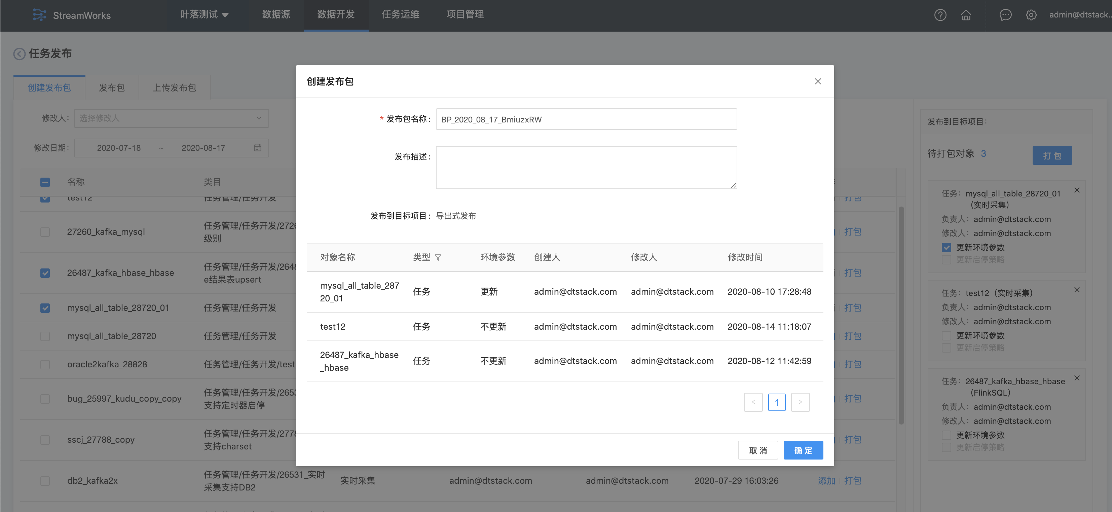This screenshot has height=512, width=1112.
Task: Open the help question-mark icon
Action: (940, 15)
